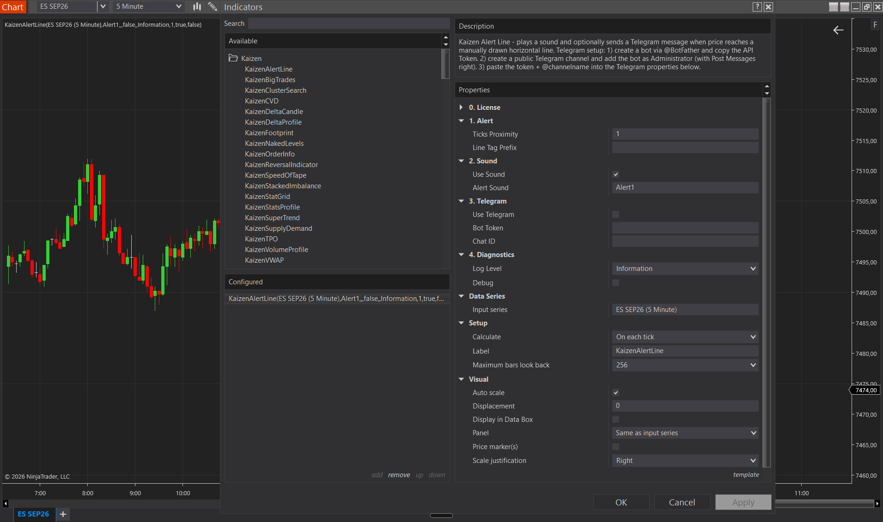Open the Calculate dropdown
883x522 pixels.
click(685, 337)
